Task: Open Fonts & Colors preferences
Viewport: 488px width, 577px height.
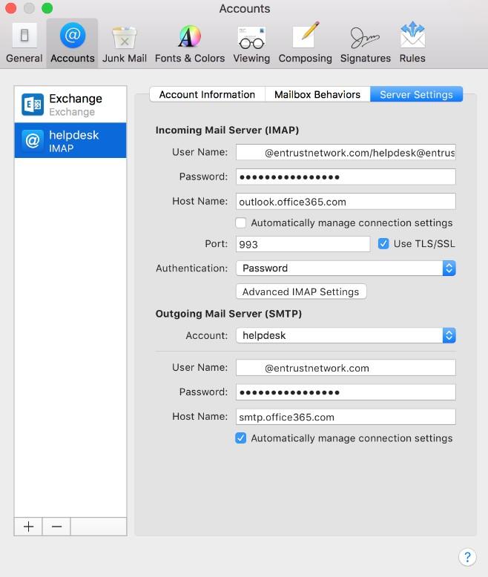Action: 190,44
